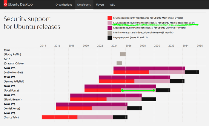Click the 2030 year label
The image size is (209, 126).
click(x=157, y=46)
